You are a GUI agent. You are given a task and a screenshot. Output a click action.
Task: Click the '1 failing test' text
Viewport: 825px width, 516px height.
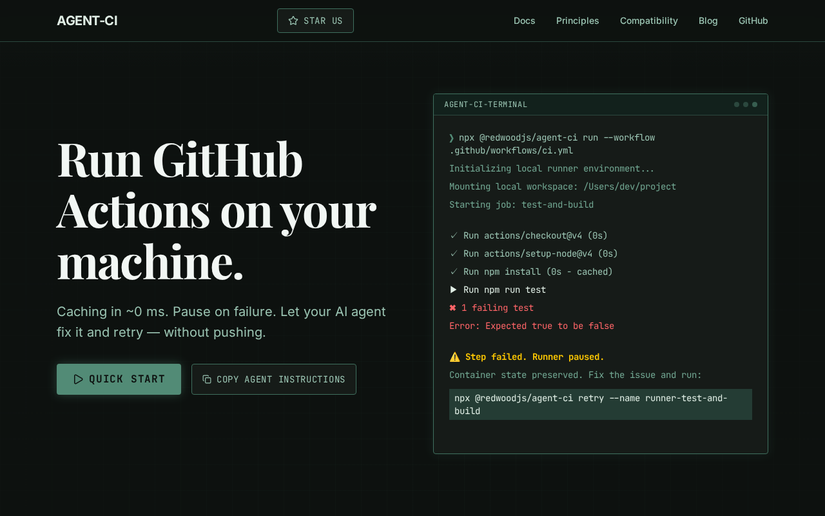point(498,308)
